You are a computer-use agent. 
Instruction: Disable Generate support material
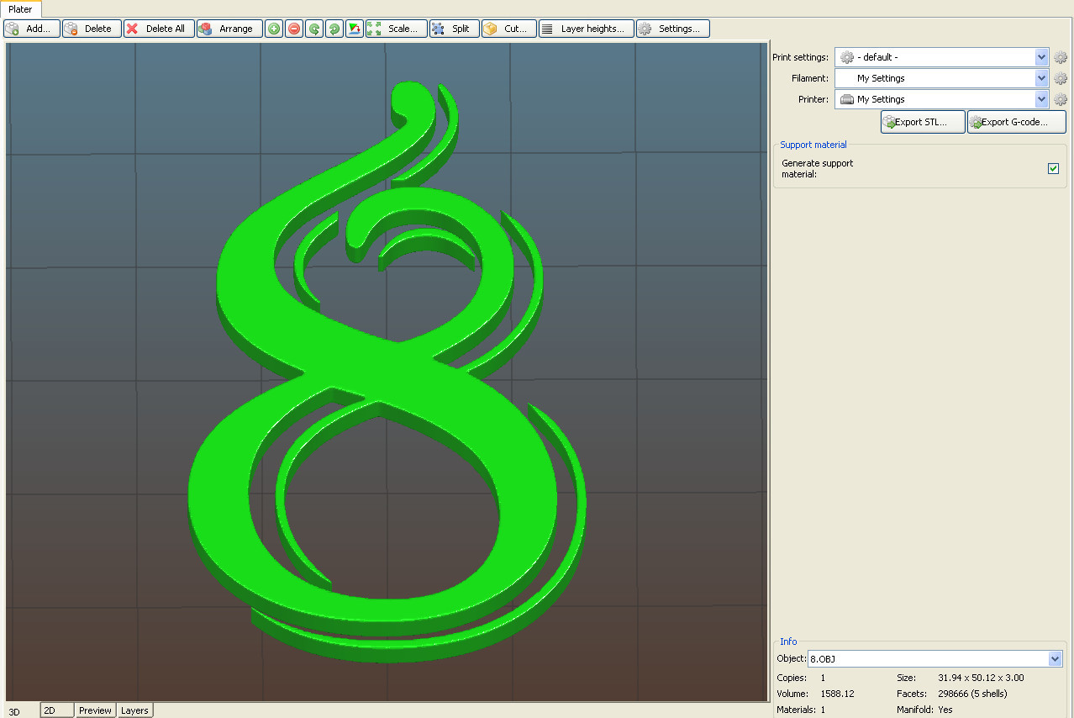pyautogui.click(x=1053, y=168)
